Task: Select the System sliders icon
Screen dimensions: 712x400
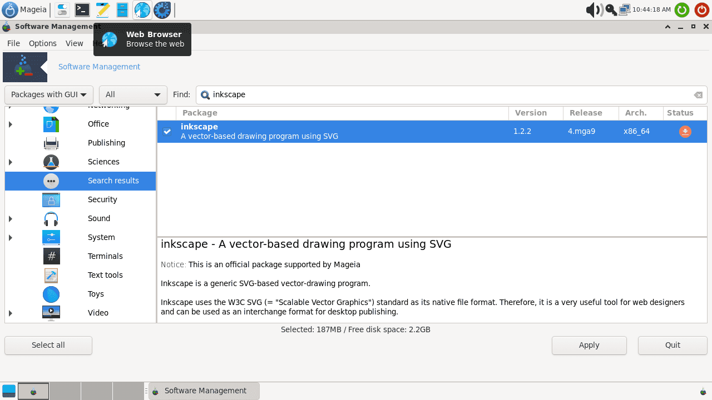Action: (x=51, y=237)
